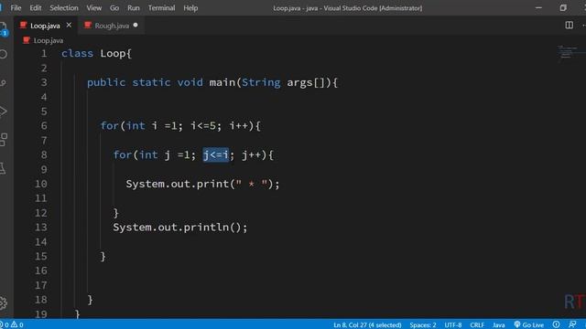The image size is (586, 329).
Task: Click the highlighted j<=i text
Action: point(216,154)
